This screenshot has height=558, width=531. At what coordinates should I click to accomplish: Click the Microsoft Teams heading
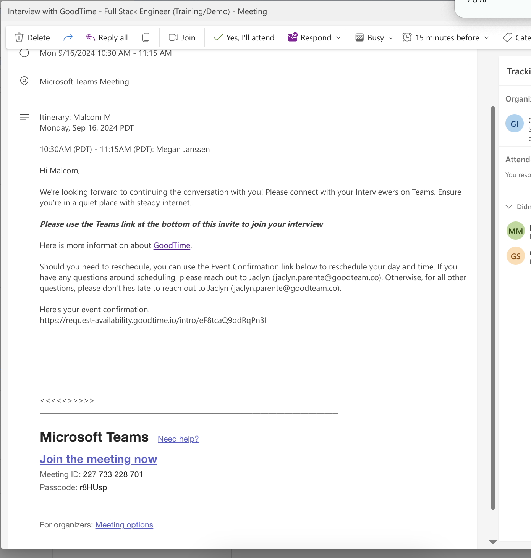coord(94,437)
